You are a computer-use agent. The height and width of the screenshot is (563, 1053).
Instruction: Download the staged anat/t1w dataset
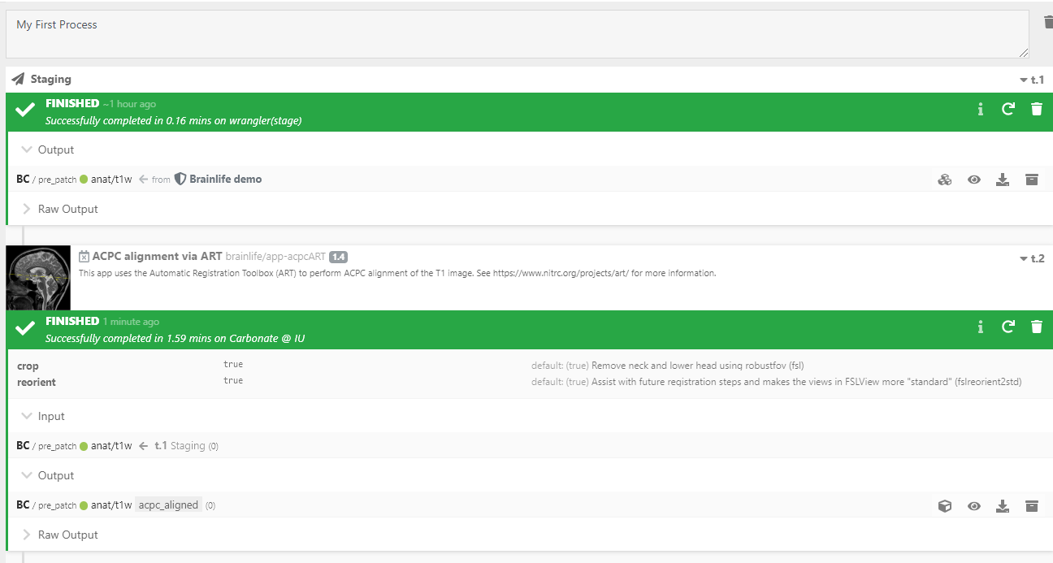click(1003, 179)
